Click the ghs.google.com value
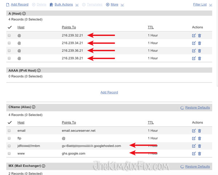218x175 pixels. (x=73, y=154)
